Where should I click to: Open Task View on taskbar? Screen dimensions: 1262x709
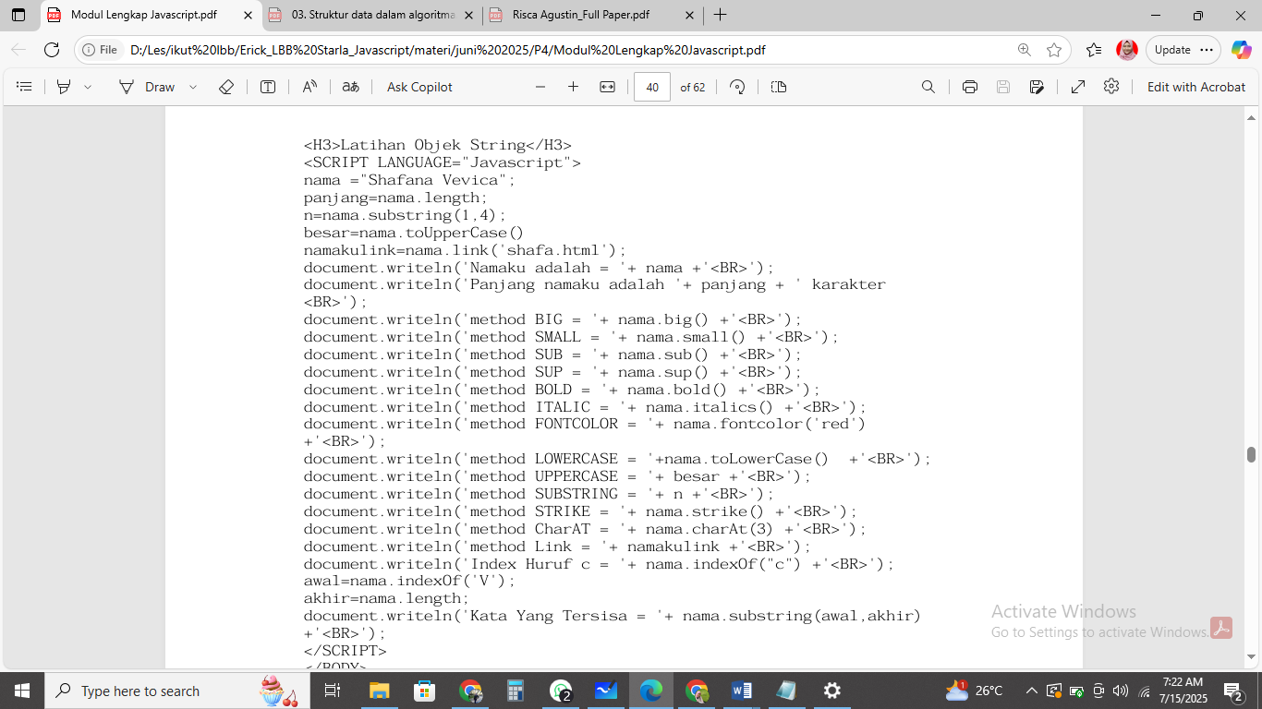[x=333, y=691]
